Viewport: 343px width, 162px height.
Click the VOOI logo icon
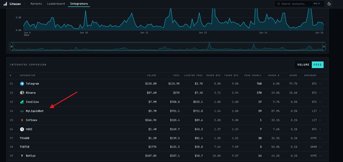pos(22,129)
